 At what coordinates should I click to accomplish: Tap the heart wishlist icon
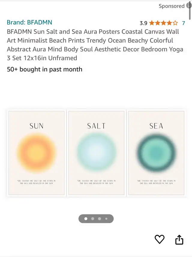(x=159, y=239)
